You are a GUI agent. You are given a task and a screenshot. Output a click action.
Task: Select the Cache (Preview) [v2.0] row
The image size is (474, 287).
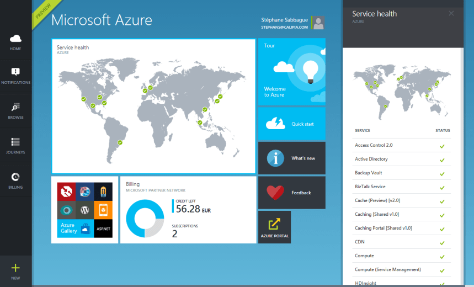coord(402,200)
